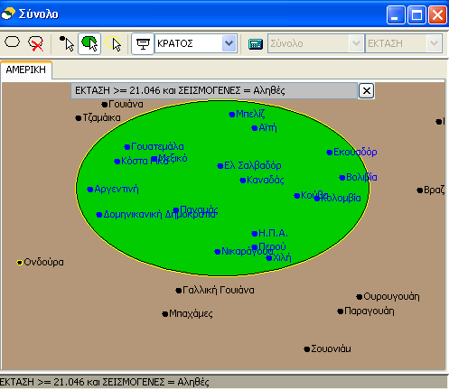The width and height of the screenshot is (449, 390).
Task: Minimize the Σύνολο window
Action: tap(396, 14)
